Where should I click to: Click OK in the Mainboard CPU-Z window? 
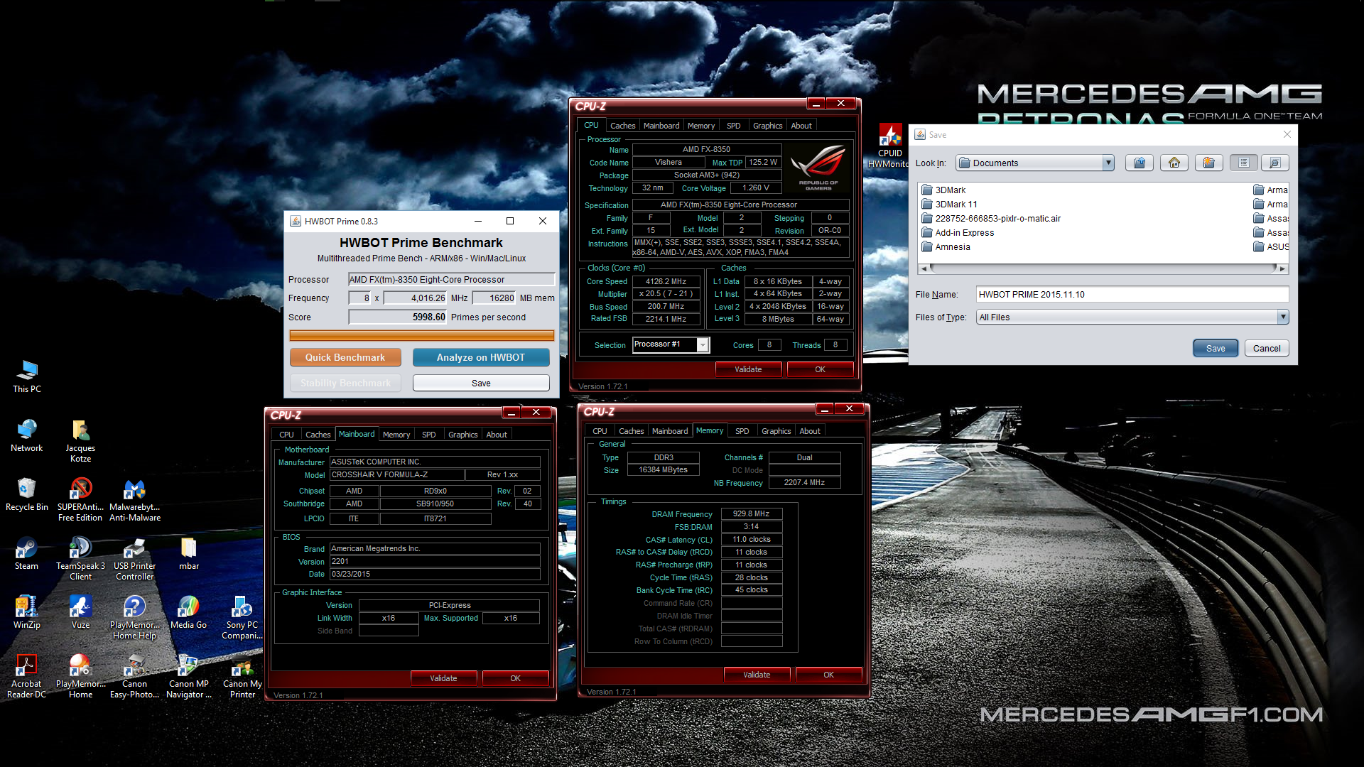tap(516, 678)
